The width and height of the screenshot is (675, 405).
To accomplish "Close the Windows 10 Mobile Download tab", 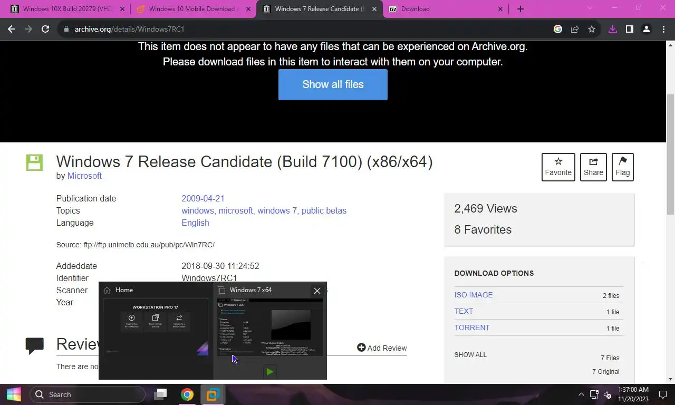I will coord(248,9).
